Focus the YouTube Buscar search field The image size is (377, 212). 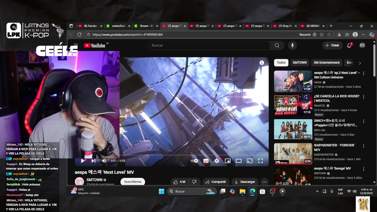(x=209, y=45)
